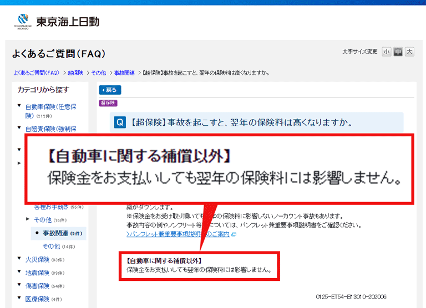Screen dimensions: 426x308
Task: Open category 自動車保険(任意保険)
Action: 50,111
